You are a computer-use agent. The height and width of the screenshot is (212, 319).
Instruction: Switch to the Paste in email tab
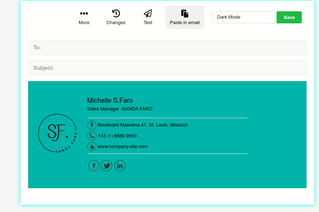click(185, 17)
